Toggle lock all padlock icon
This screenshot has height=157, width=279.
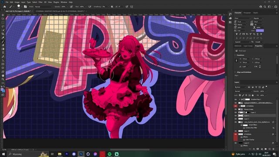tap(253, 95)
